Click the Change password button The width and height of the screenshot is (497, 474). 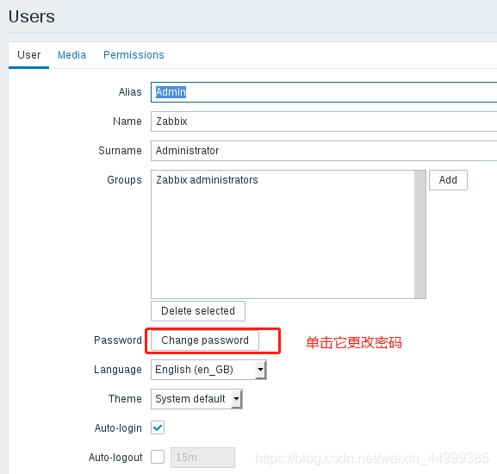[205, 340]
